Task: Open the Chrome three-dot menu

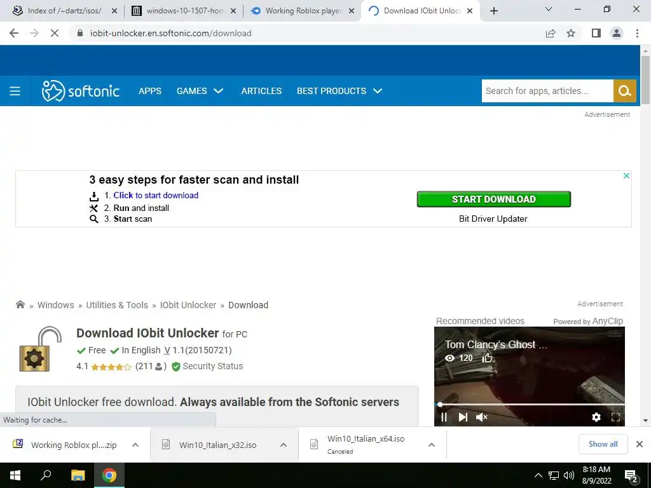Action: click(637, 33)
